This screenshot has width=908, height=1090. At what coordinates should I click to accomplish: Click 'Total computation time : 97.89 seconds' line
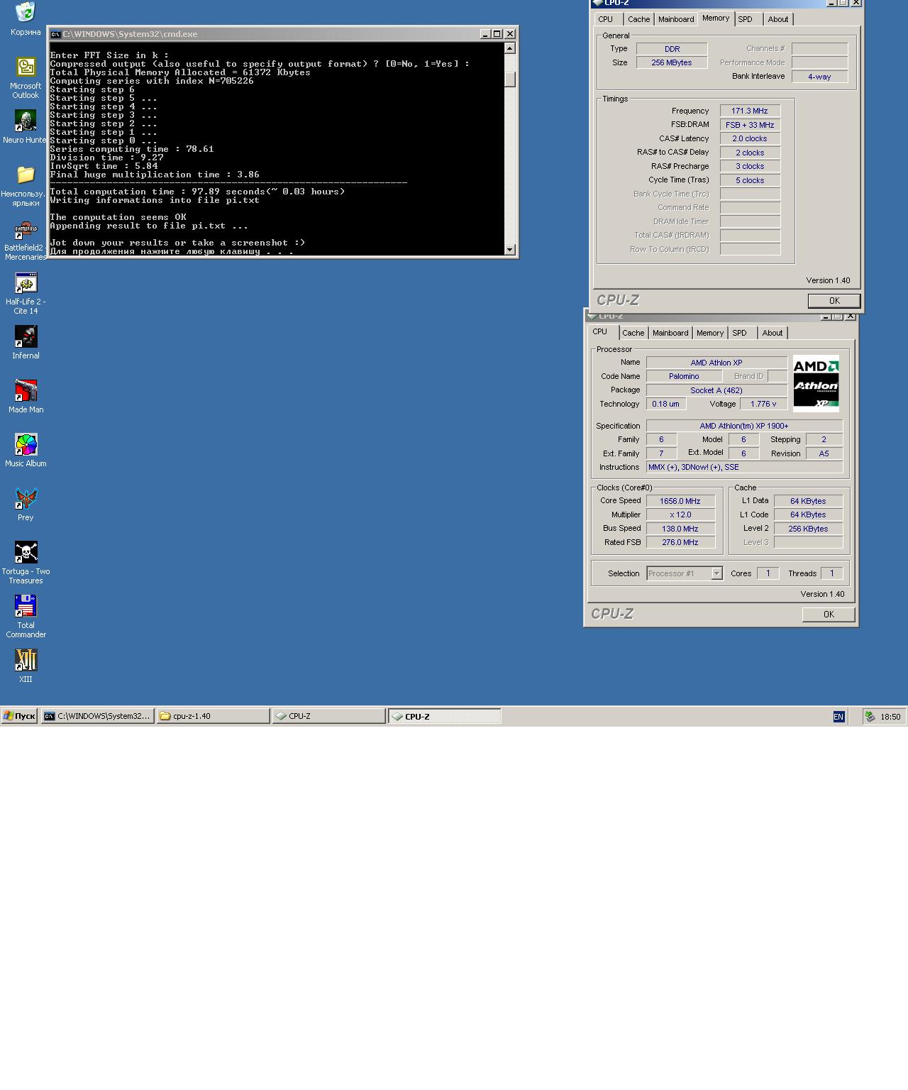pyautogui.click(x=197, y=192)
